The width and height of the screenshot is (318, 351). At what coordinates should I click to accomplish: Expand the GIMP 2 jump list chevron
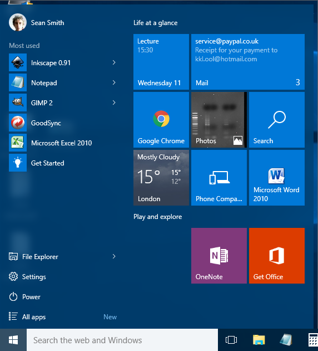pyautogui.click(x=114, y=103)
